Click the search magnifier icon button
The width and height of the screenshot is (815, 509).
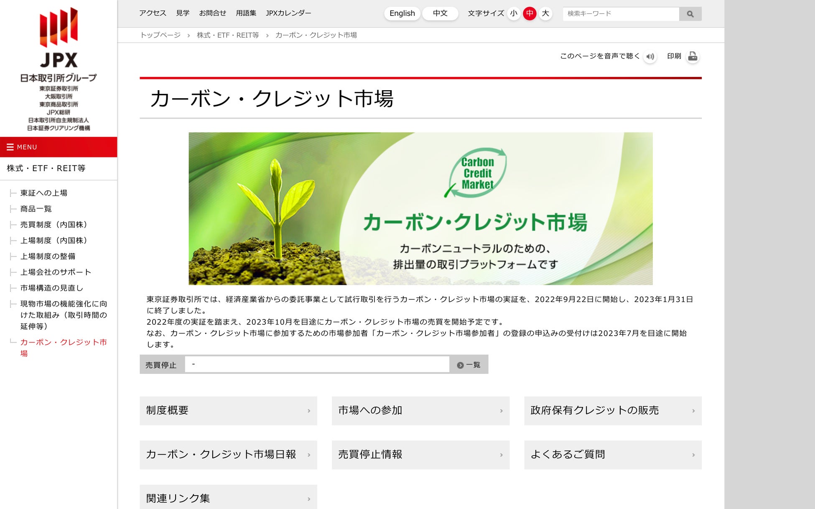(x=690, y=14)
